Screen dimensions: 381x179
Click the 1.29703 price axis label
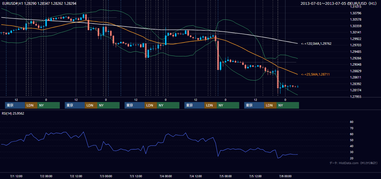[356, 45]
